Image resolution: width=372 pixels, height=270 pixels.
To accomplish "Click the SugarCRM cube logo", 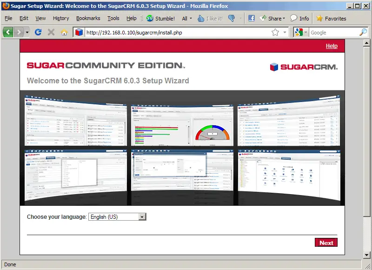I will (x=304, y=67).
